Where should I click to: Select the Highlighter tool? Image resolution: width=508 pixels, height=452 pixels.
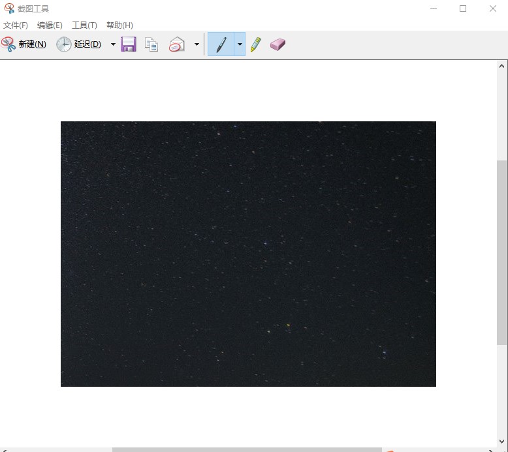point(255,44)
